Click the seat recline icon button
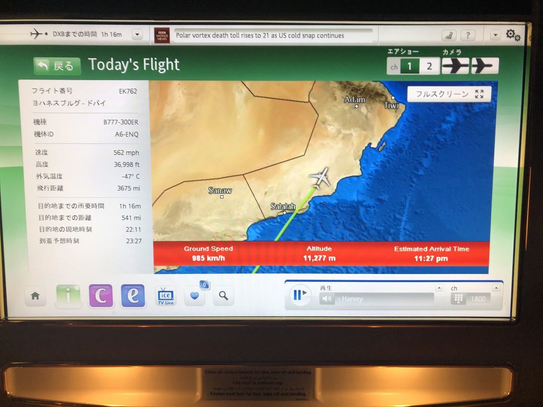 (x=449, y=35)
